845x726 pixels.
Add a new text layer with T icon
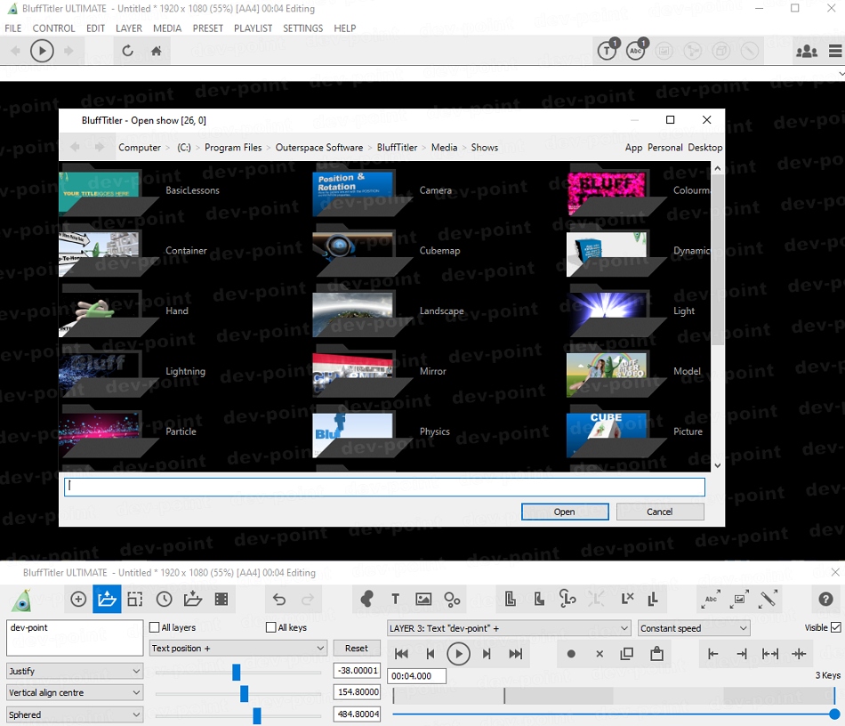395,599
